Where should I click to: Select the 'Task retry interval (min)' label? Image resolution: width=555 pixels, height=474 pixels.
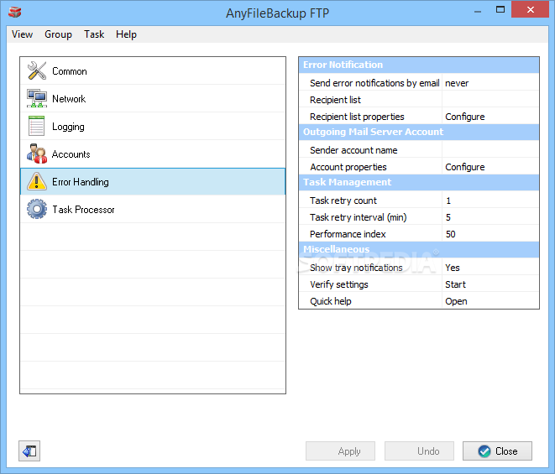pyautogui.click(x=359, y=216)
